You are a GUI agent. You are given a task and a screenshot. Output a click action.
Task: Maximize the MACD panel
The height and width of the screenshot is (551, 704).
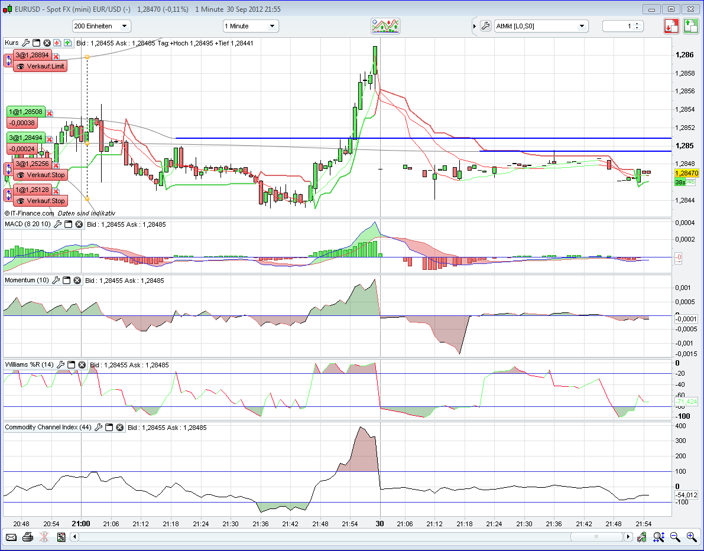[68, 224]
